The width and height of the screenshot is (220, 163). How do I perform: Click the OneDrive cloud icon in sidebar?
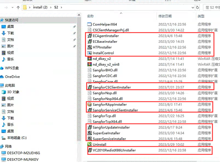(2, 77)
